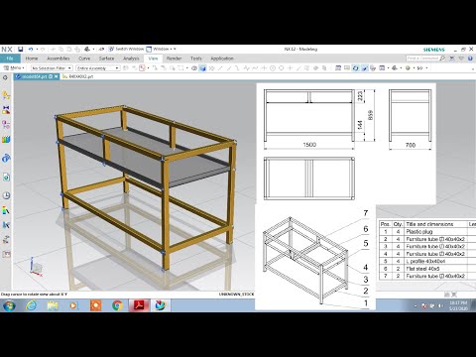Click the '1500' width dimension in the drawing
The width and height of the screenshot is (476, 357).
click(x=309, y=145)
